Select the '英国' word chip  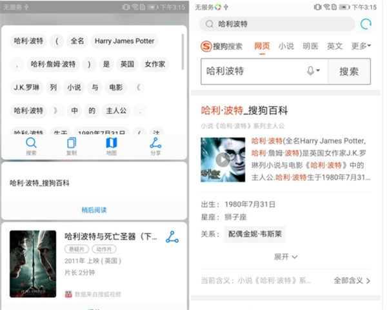click(126, 65)
